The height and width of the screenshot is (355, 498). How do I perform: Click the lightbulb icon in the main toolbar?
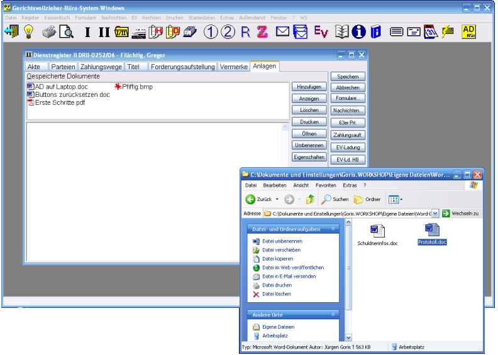point(29,31)
